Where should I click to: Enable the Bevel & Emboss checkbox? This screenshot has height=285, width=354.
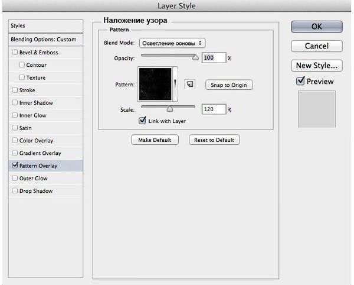point(15,53)
